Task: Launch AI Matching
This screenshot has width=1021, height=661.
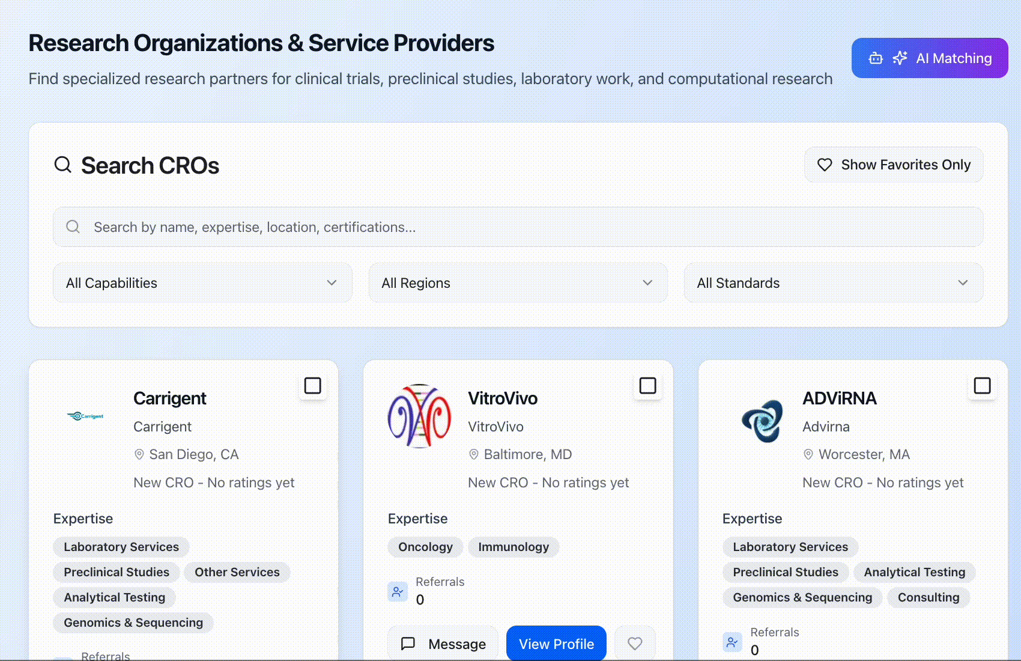Action: coord(929,58)
